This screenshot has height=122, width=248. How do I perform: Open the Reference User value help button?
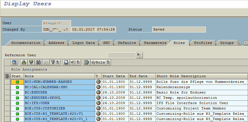[140, 55]
